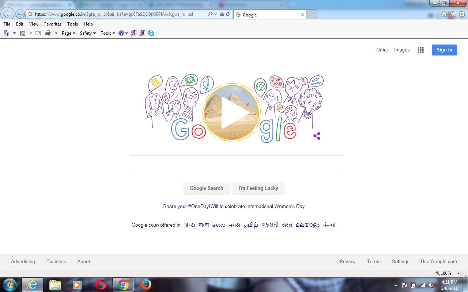Open the Advertising footer link
The height and width of the screenshot is (292, 468).
pyautogui.click(x=23, y=262)
